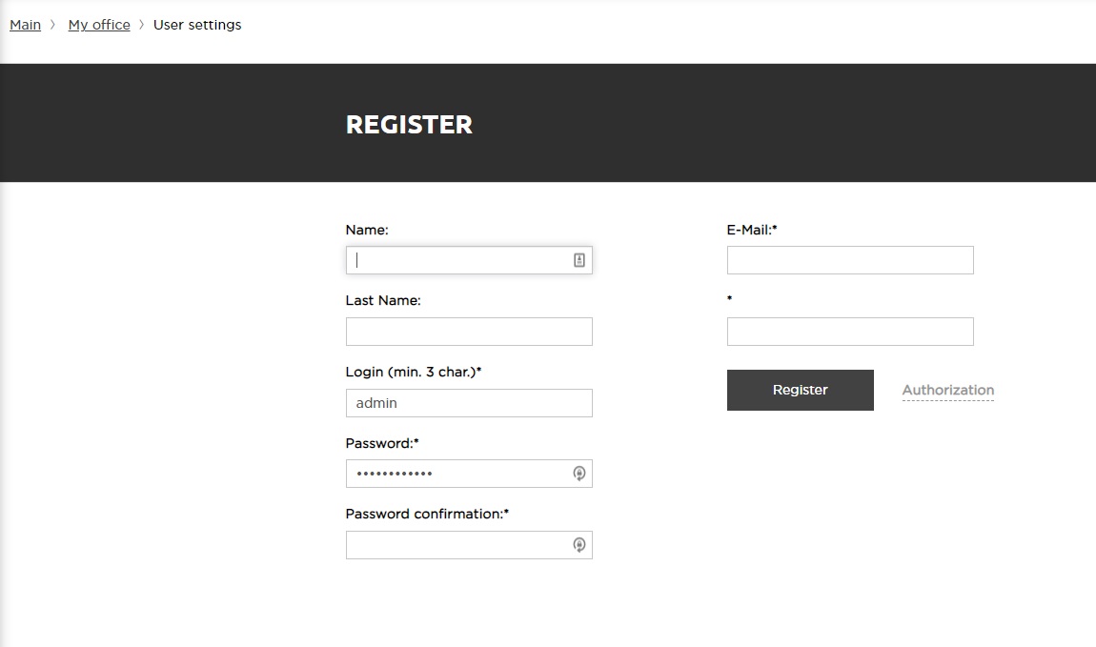Click the "Last Name:" label text
The width and height of the screenshot is (1096, 647).
point(383,300)
